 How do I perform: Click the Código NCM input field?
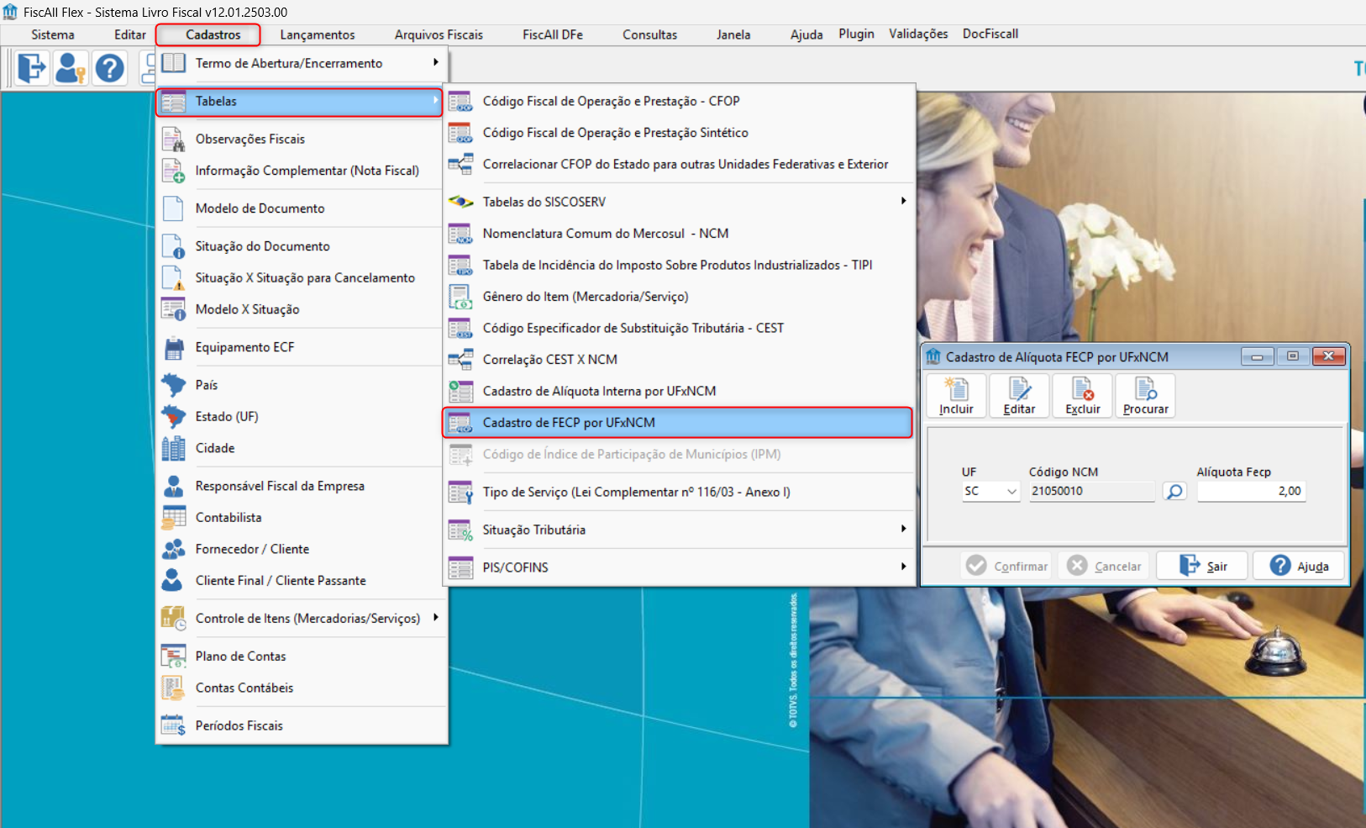click(1092, 491)
